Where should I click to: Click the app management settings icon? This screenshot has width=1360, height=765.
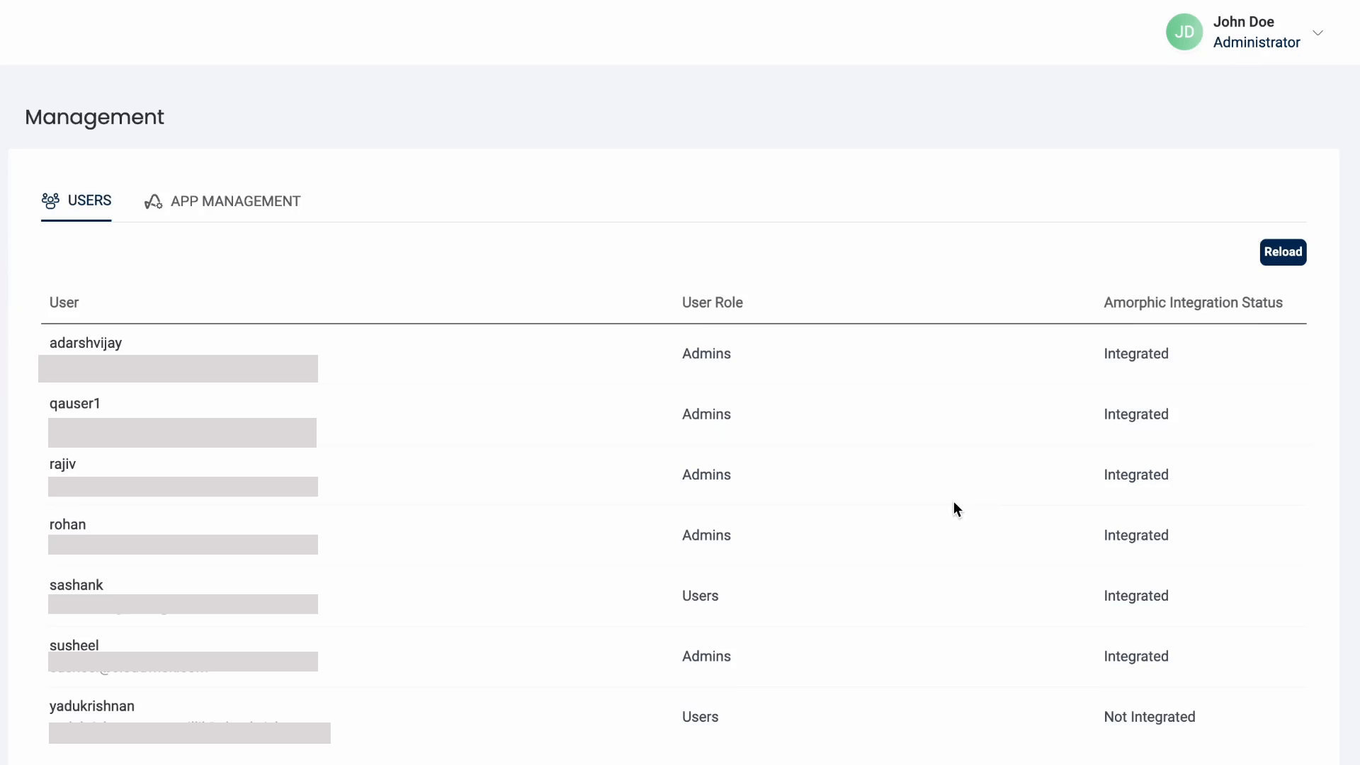(x=152, y=201)
